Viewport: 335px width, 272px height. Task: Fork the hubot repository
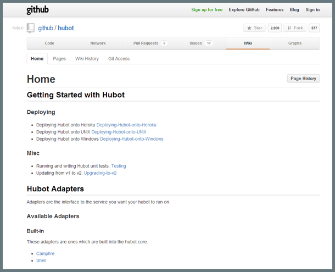point(295,28)
